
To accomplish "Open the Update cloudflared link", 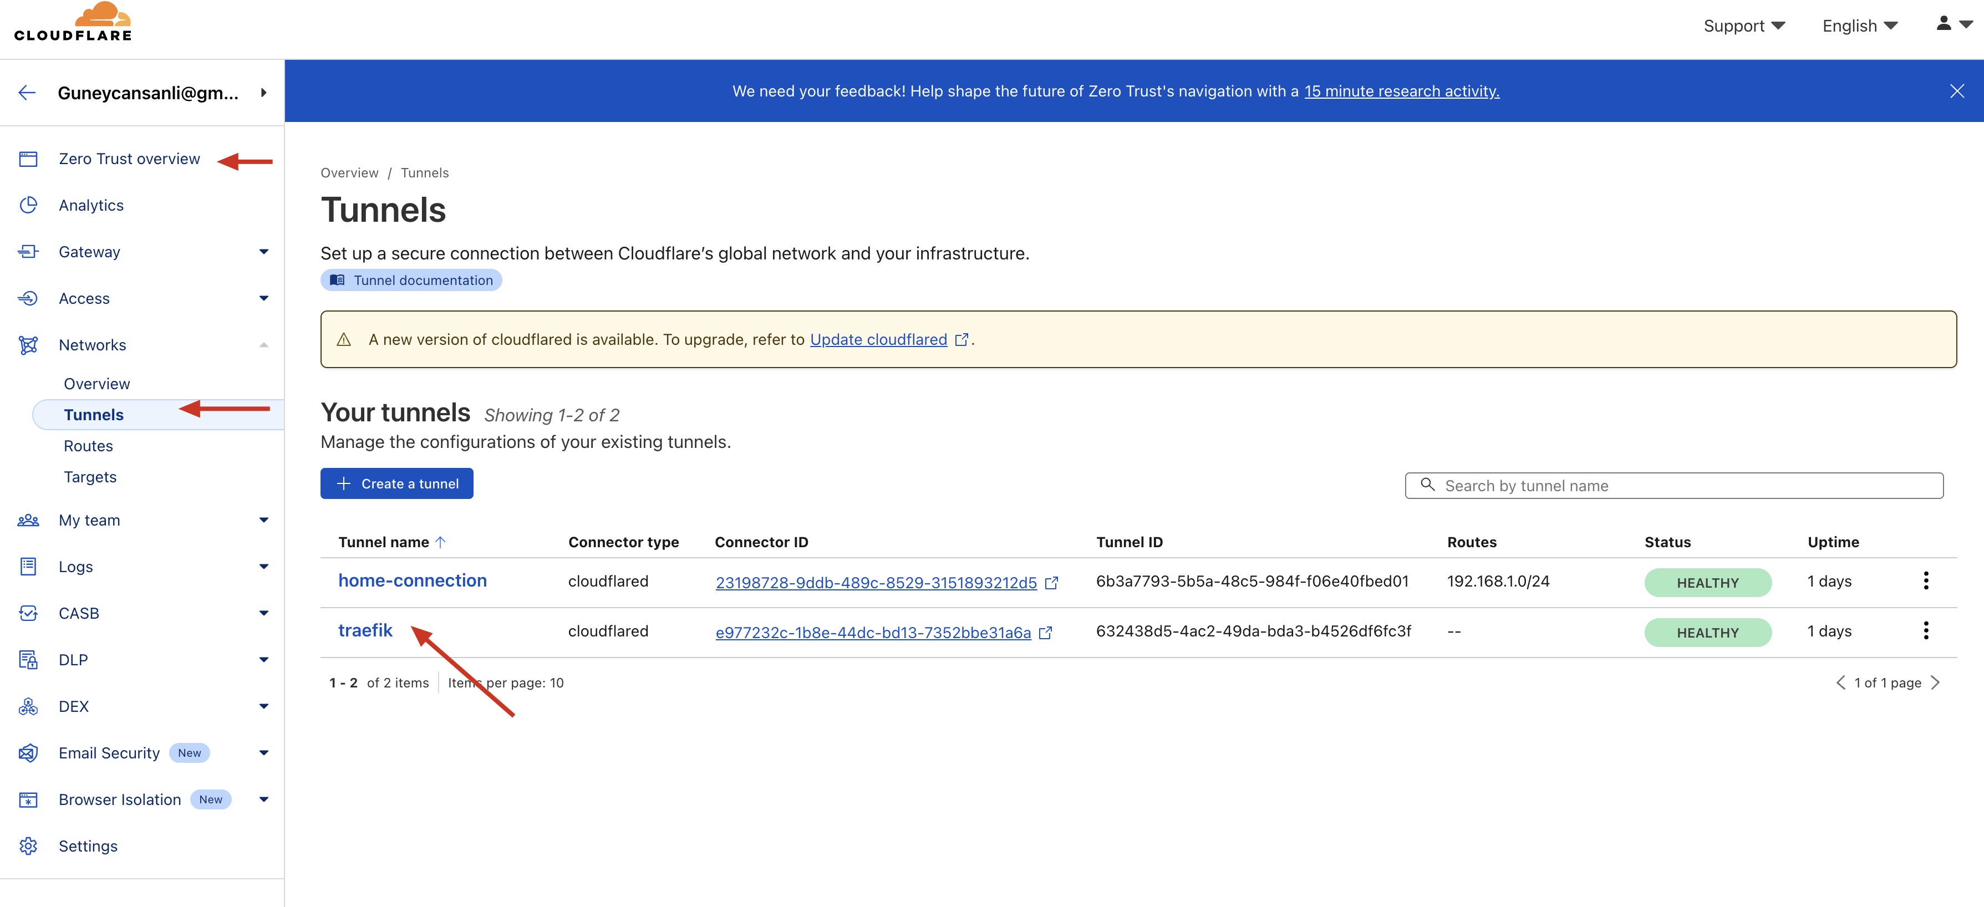I will point(878,339).
